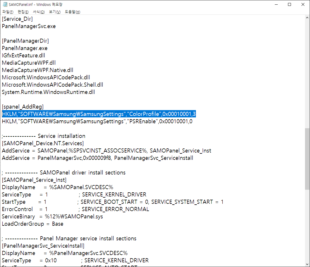The height and width of the screenshot is (267, 310).
Task: Open the 편집(E) menu
Action: [23, 12]
